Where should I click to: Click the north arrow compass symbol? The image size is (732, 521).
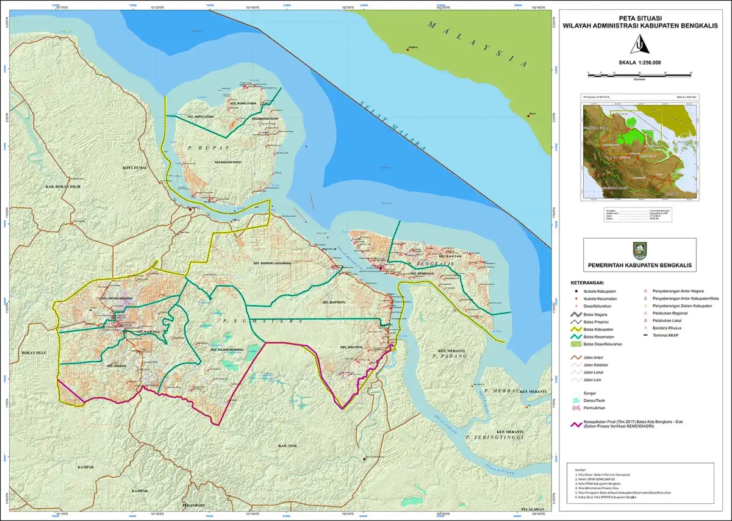coord(639,44)
